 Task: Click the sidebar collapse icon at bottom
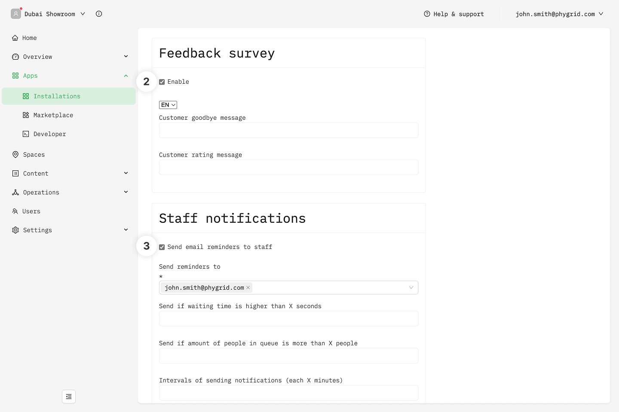[69, 397]
